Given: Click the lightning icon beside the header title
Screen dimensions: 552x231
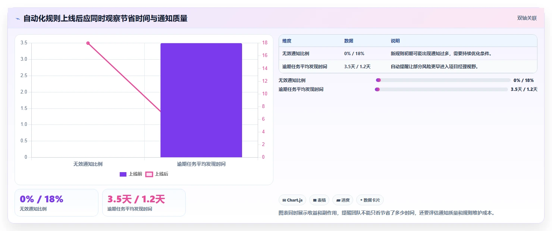Looking at the screenshot, I should [x=18, y=19].
